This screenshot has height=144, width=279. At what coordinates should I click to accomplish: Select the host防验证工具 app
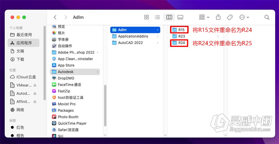[75, 98]
